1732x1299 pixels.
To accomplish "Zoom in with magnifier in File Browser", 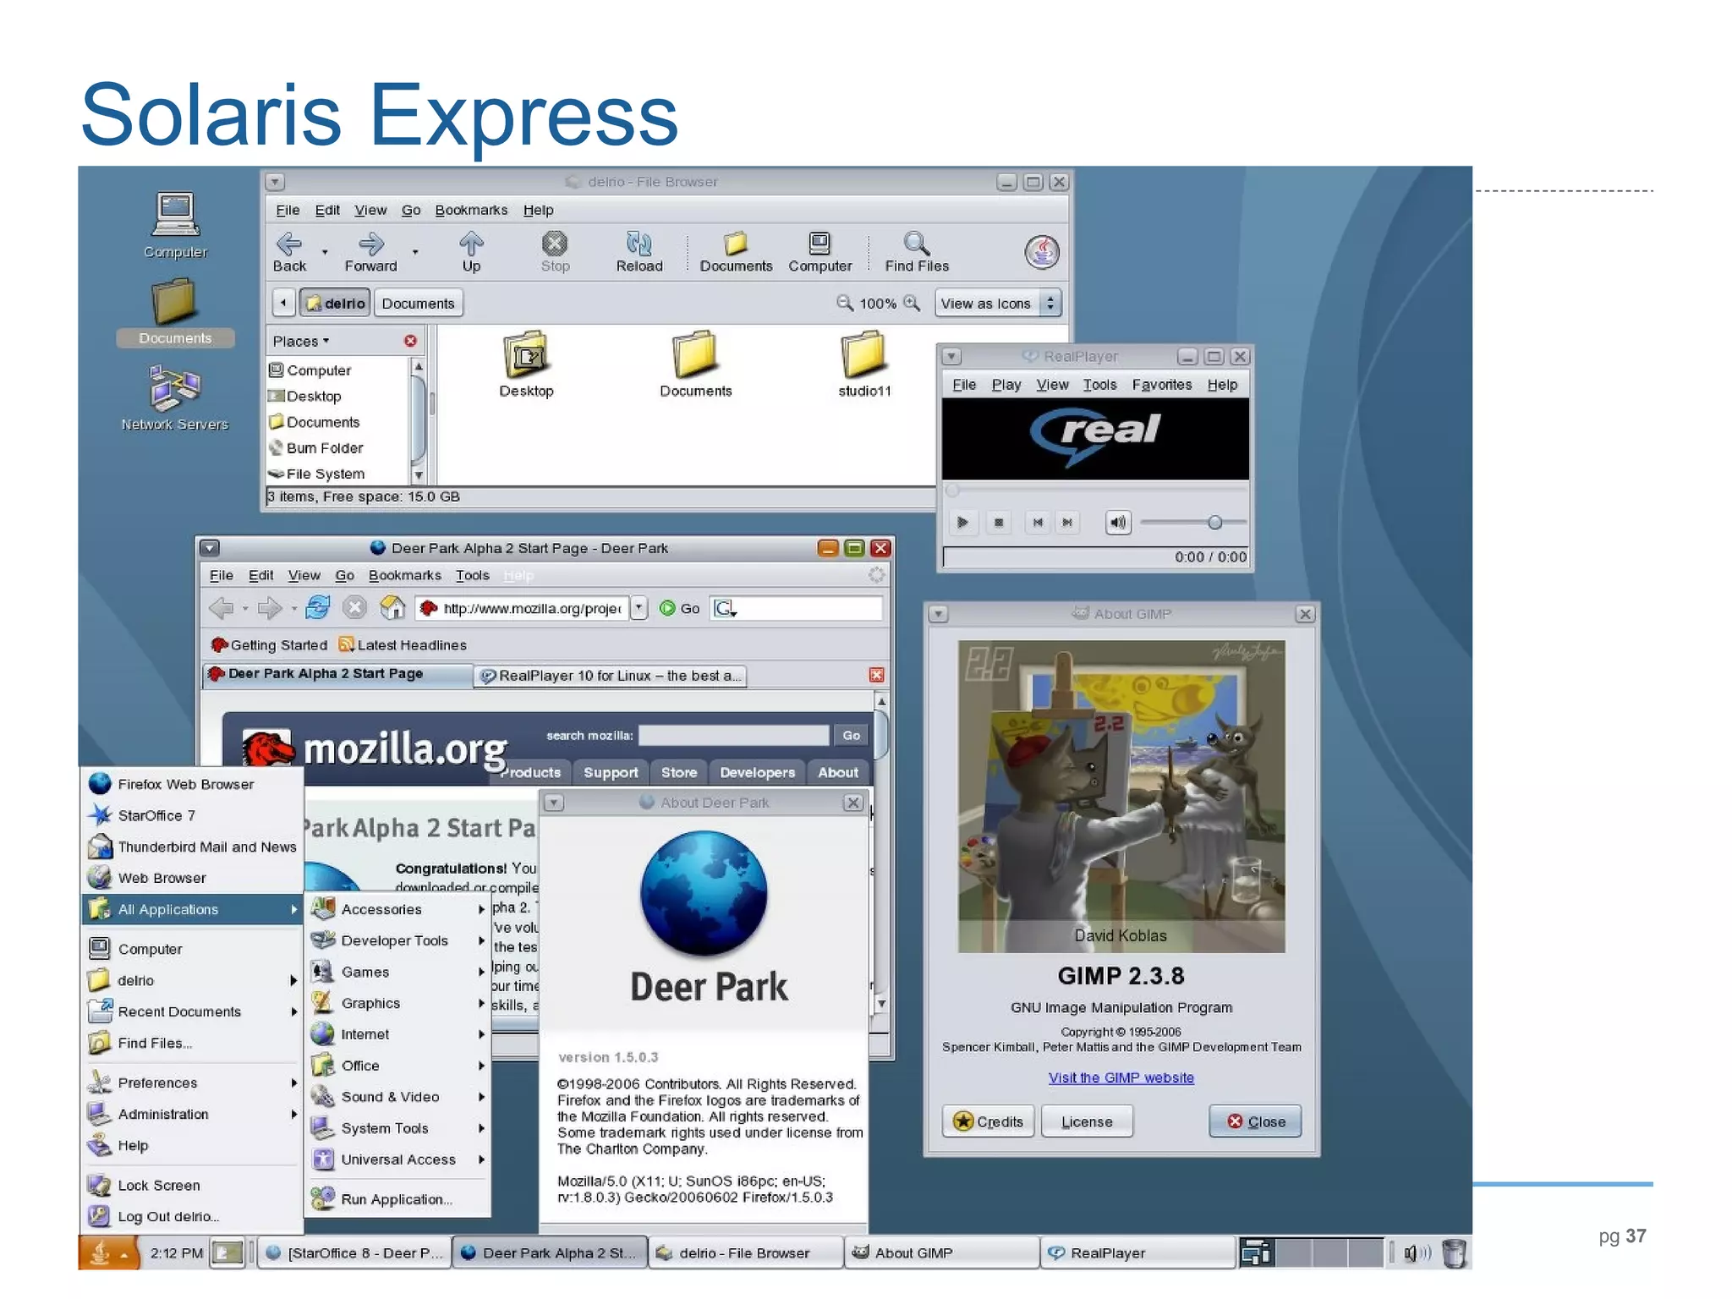I will click(912, 303).
